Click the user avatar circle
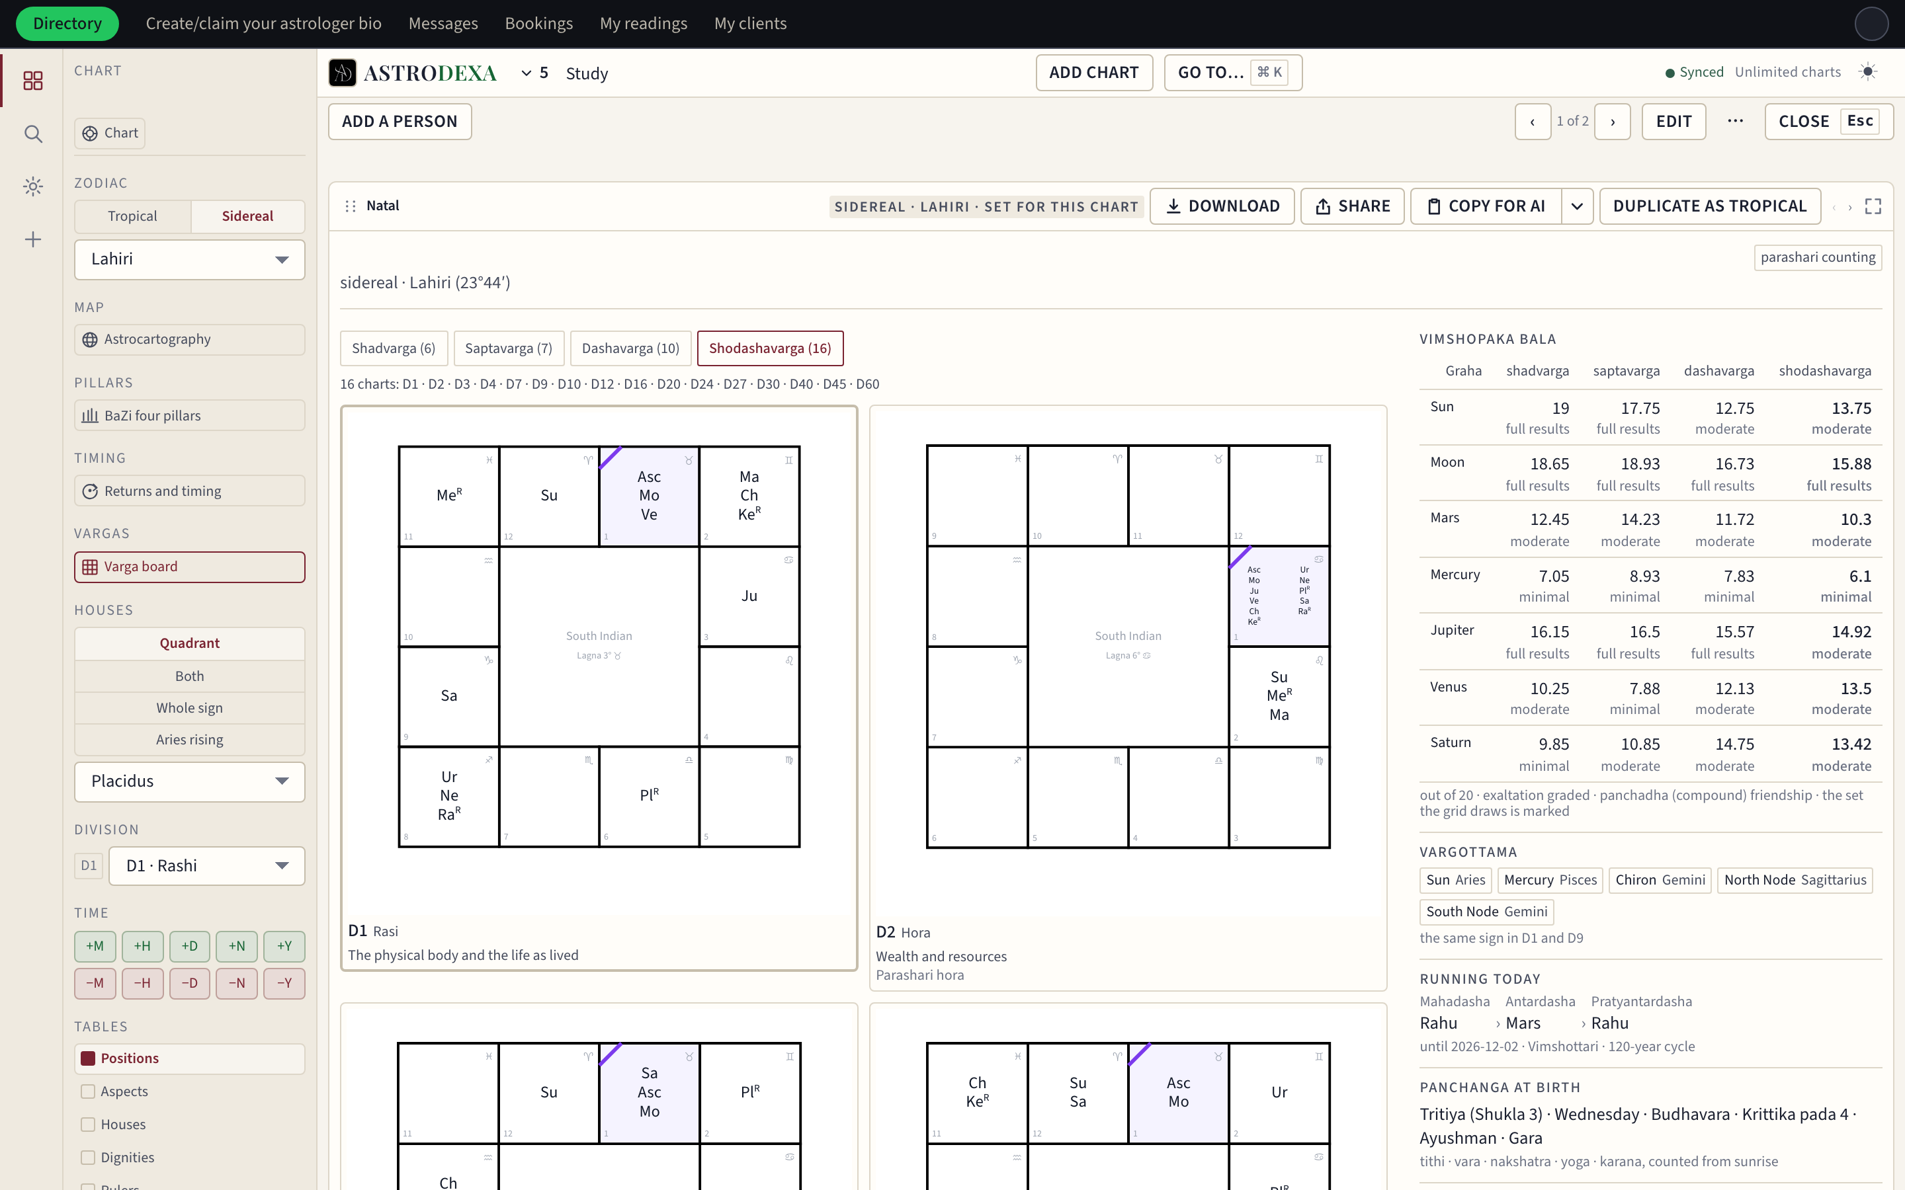The width and height of the screenshot is (1905, 1190). point(1871,24)
